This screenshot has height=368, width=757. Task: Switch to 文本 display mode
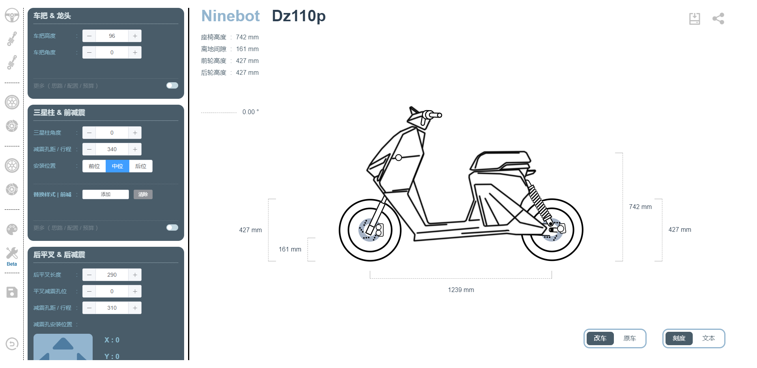point(709,338)
